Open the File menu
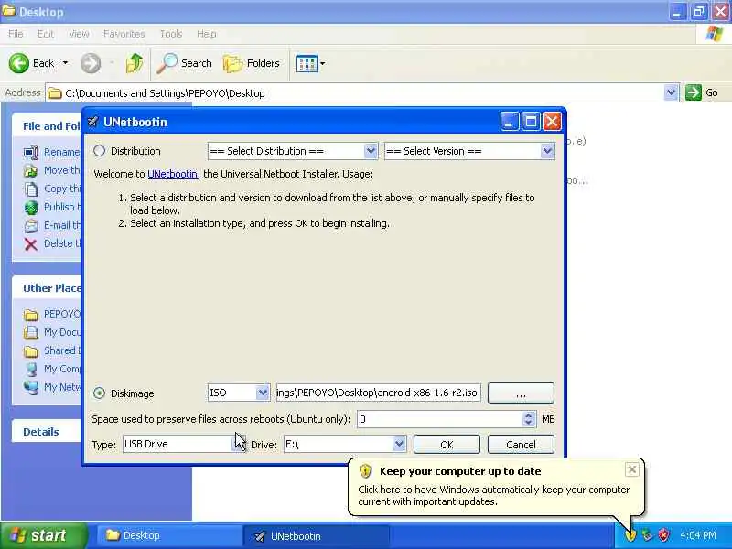This screenshot has height=549, width=732. 16,34
